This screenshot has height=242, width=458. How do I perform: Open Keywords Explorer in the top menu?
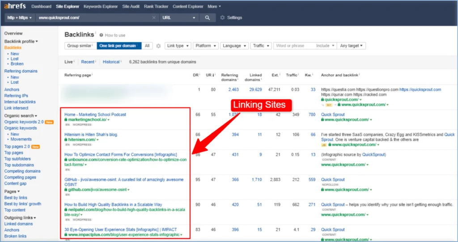point(100,6)
